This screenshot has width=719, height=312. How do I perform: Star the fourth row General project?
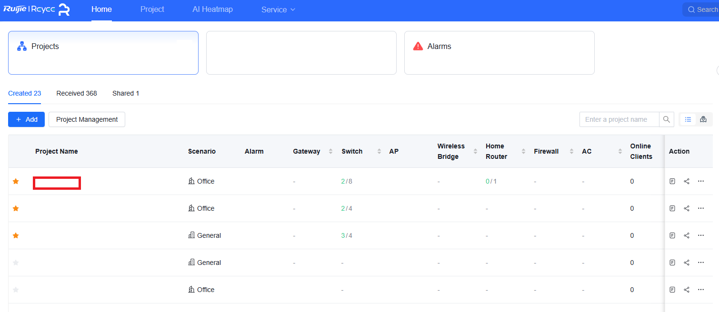tap(16, 263)
